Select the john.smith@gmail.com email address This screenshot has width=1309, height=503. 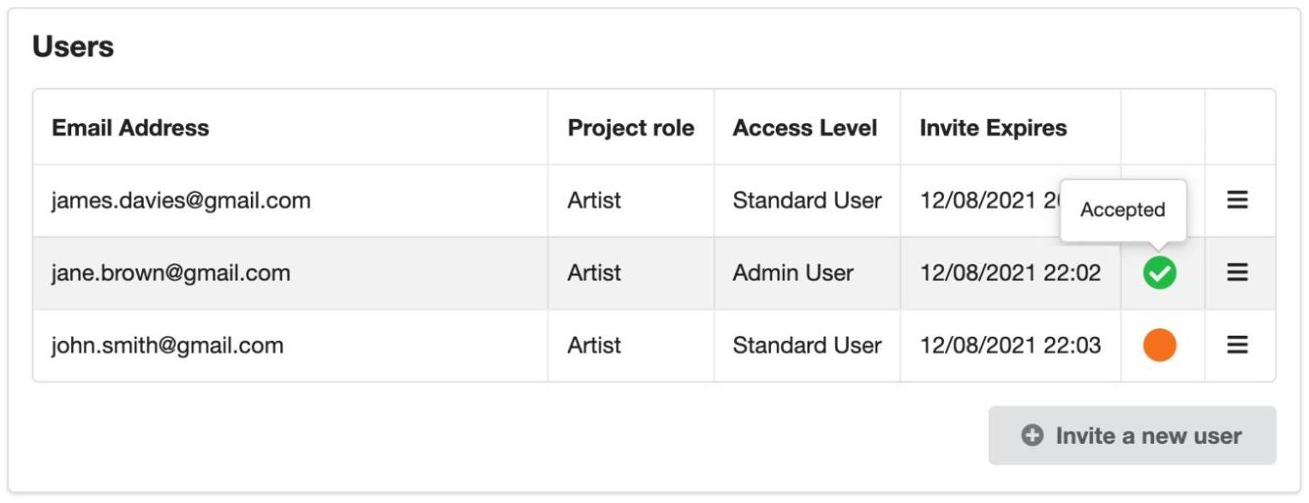click(167, 345)
